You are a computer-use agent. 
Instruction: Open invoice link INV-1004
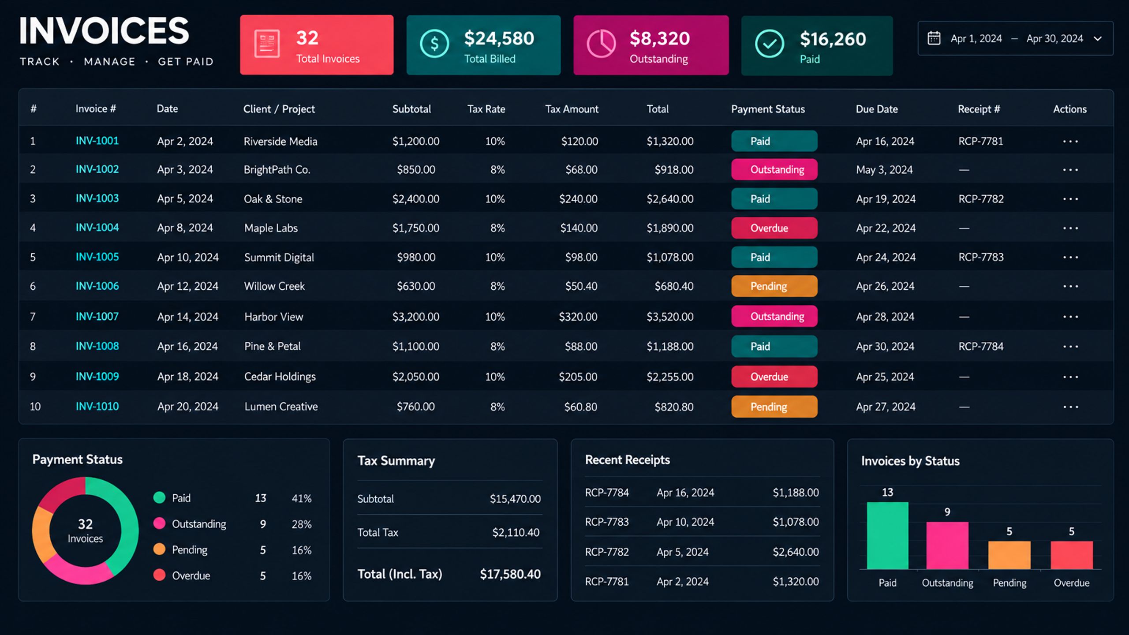point(97,228)
